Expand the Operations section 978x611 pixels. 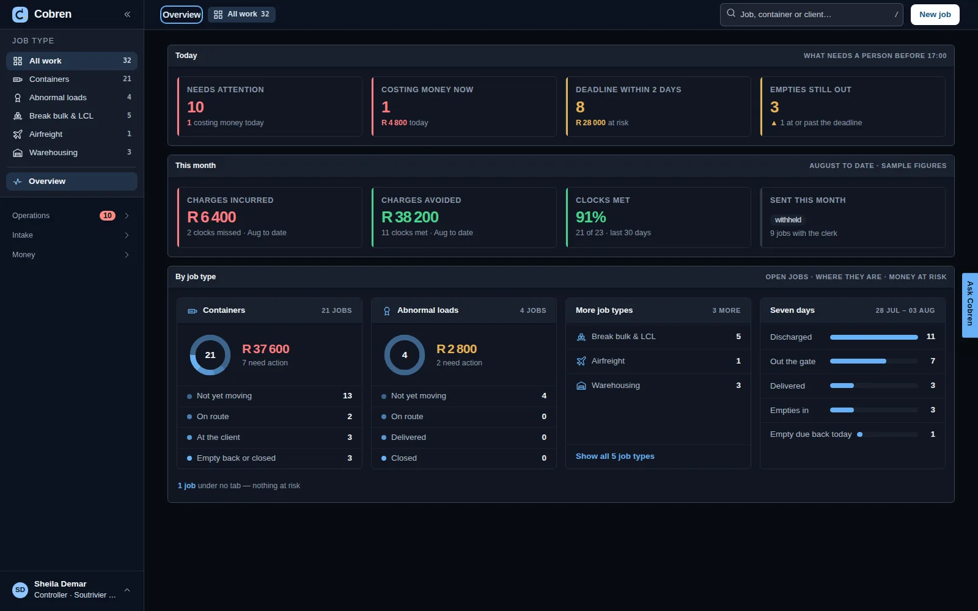72,216
